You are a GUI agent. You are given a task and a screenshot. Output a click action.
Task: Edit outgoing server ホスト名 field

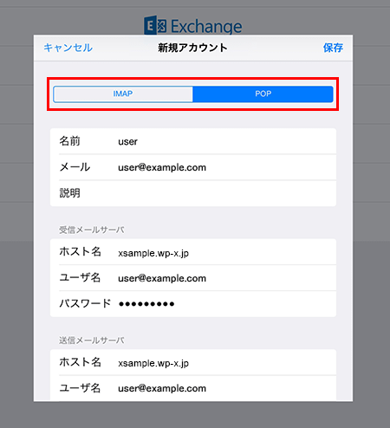[x=193, y=362]
